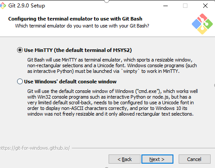Click the text line mentioning Windows 10
The height and width of the screenshot is (168, 215).
coord(107,108)
